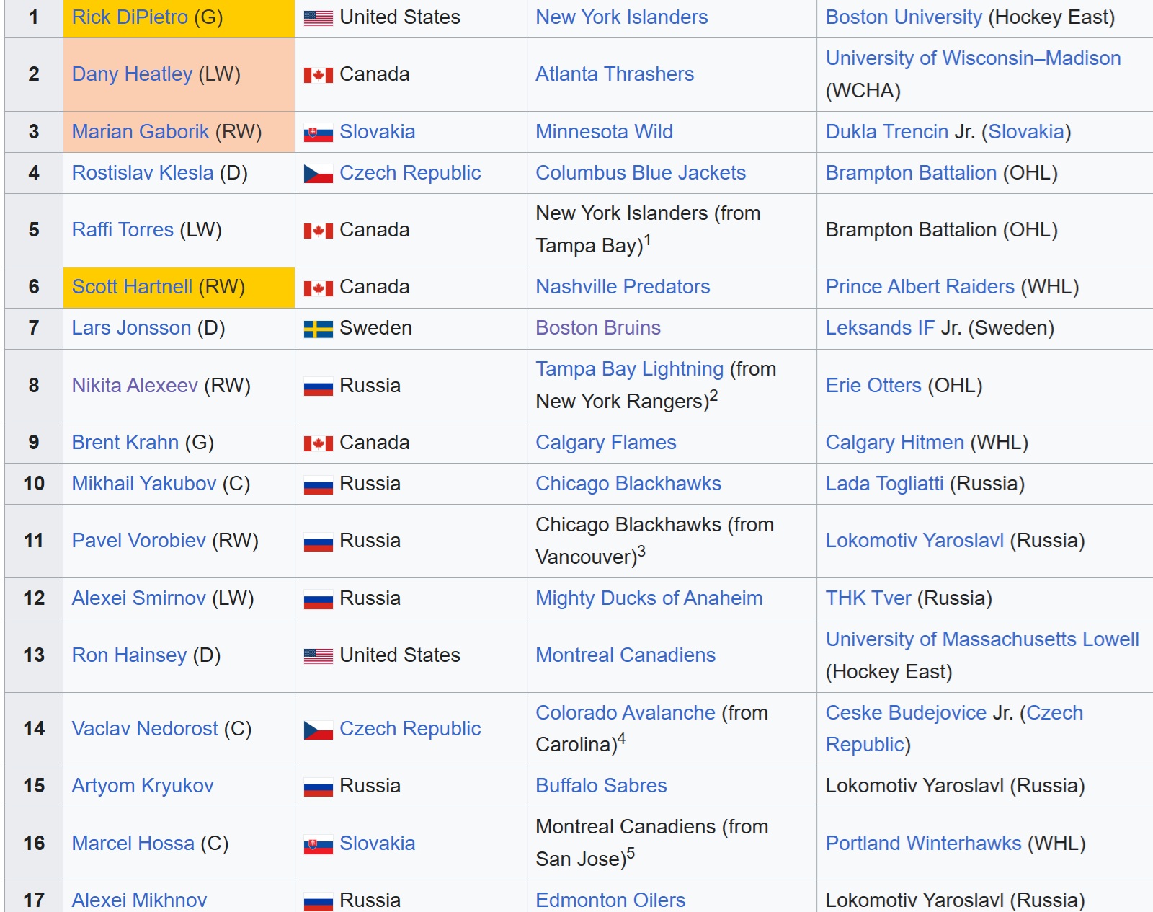The height and width of the screenshot is (912, 1153).
Task: Click the Russian flag in Nikita Alexeev's row
Action: 318,386
